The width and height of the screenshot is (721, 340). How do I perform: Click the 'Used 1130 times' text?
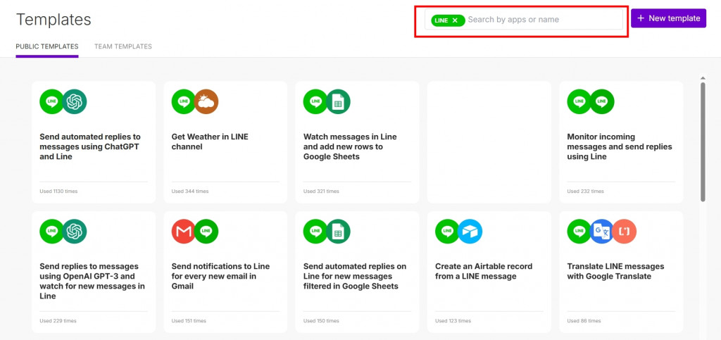pos(58,191)
